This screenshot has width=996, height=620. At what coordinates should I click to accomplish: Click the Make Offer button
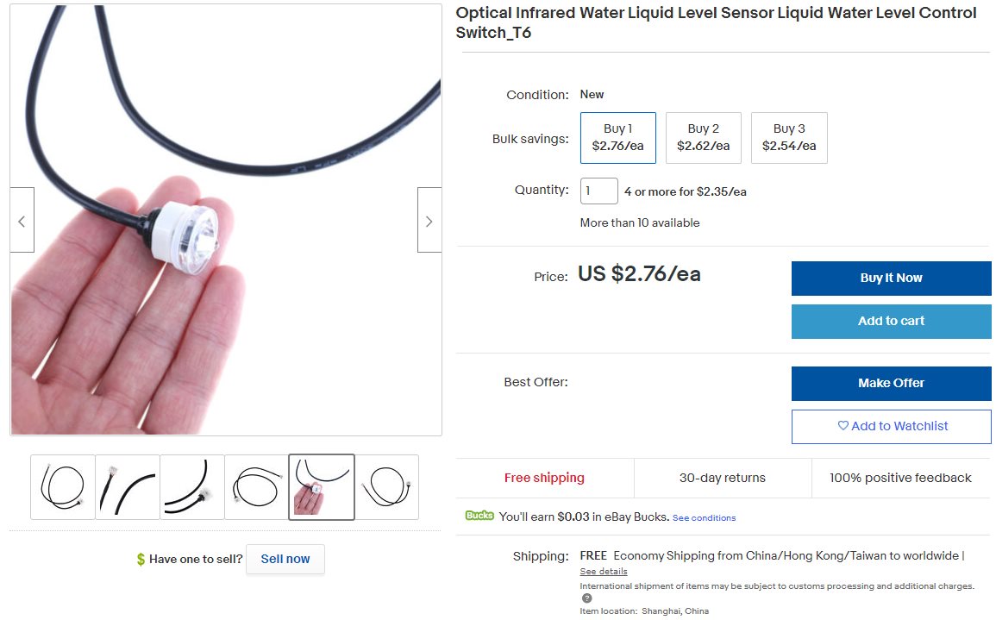click(x=891, y=384)
